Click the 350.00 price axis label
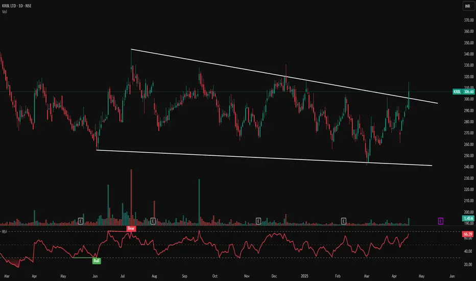Screen dimensions: 476x281 pyautogui.click(x=469, y=43)
